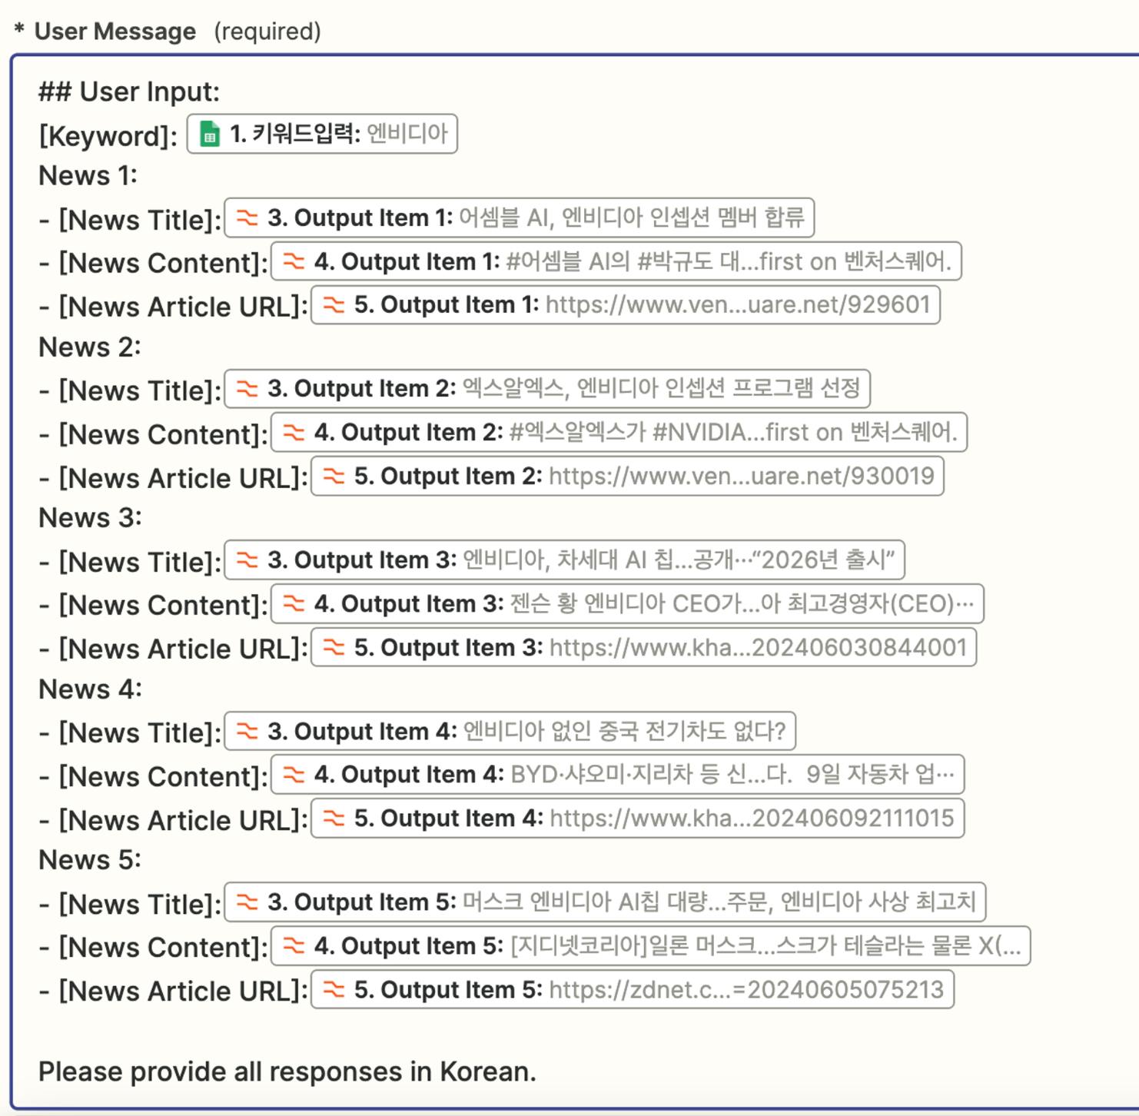The height and width of the screenshot is (1116, 1139).
Task: Click the 'User Message' field label
Action: pyautogui.click(x=115, y=32)
